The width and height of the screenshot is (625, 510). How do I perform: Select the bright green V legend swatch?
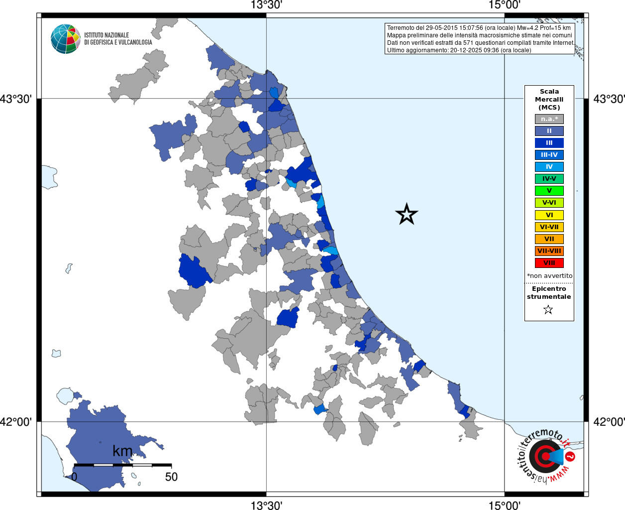(x=549, y=191)
